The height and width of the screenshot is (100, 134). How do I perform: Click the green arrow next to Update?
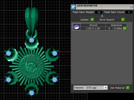coord(92,20)
